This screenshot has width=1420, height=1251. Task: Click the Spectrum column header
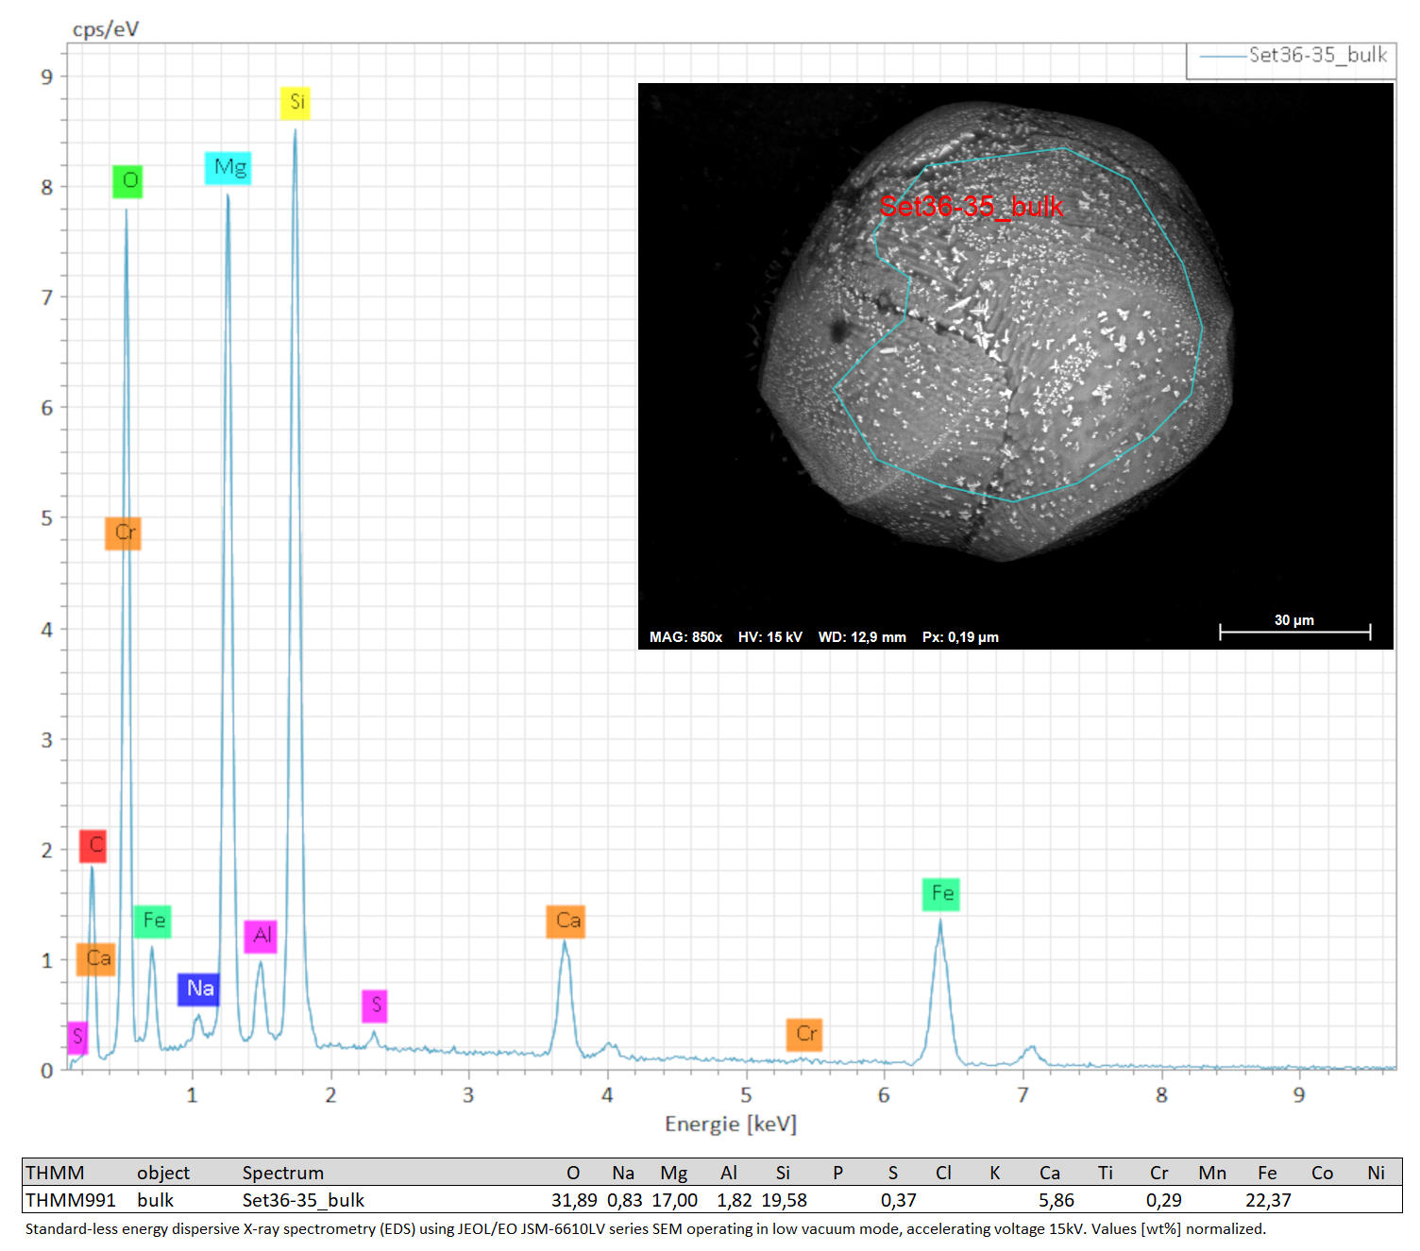[282, 1173]
